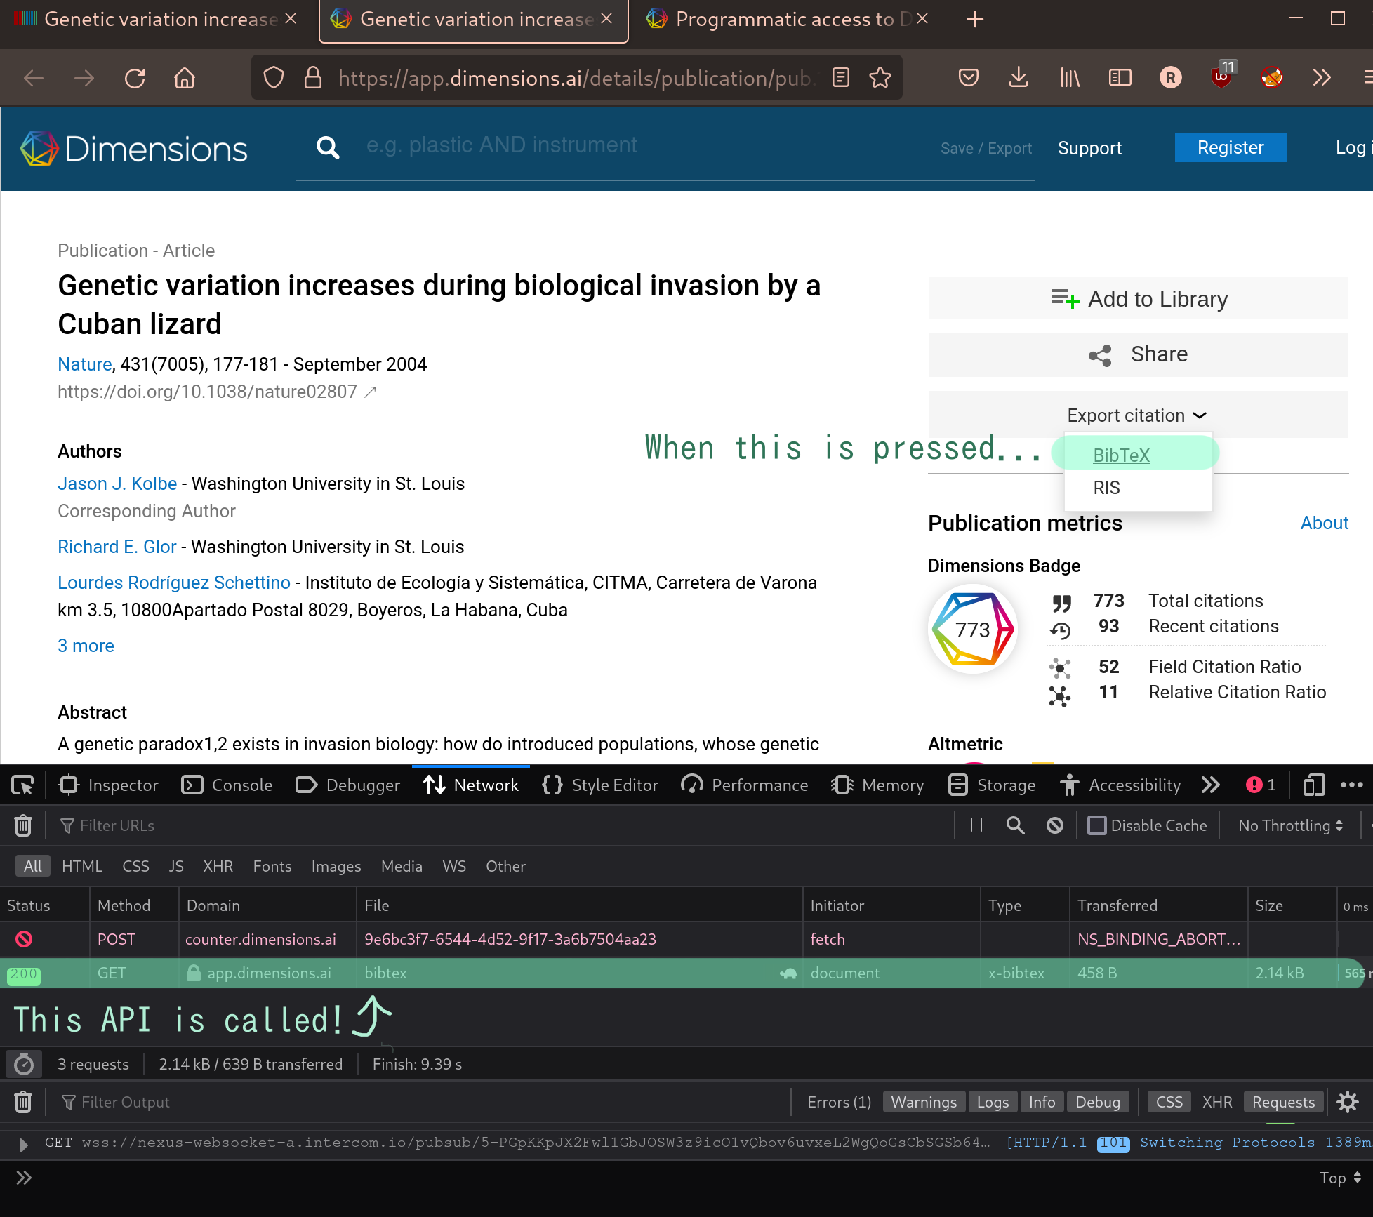This screenshot has width=1373, height=1217.
Task: Open network search magnifier icon
Action: [x=1015, y=825]
